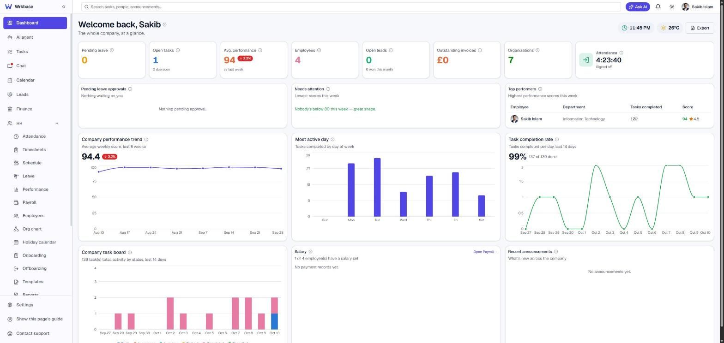Viewport: 724px width, 343px height.
Task: Open the notifications bell
Action: point(658,7)
